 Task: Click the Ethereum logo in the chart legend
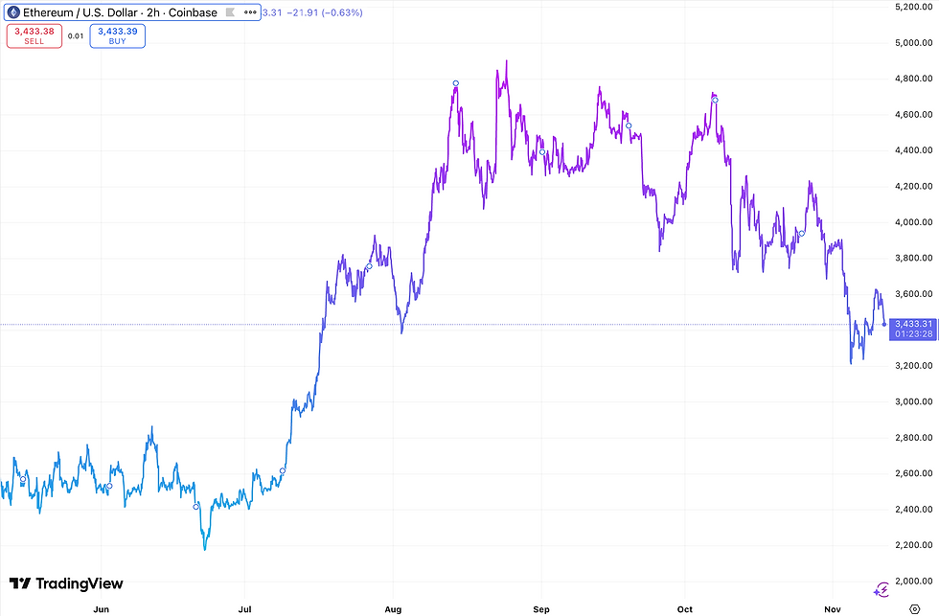[x=13, y=12]
